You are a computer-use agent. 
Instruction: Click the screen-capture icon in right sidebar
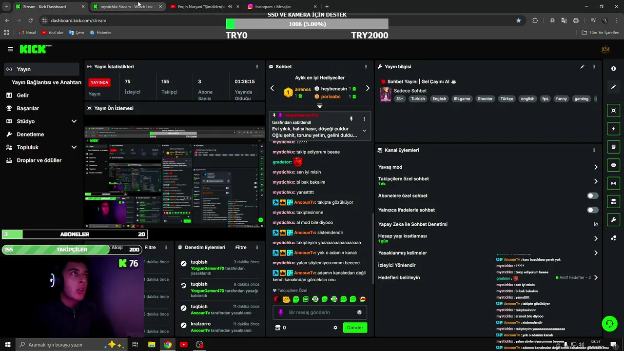click(613, 111)
